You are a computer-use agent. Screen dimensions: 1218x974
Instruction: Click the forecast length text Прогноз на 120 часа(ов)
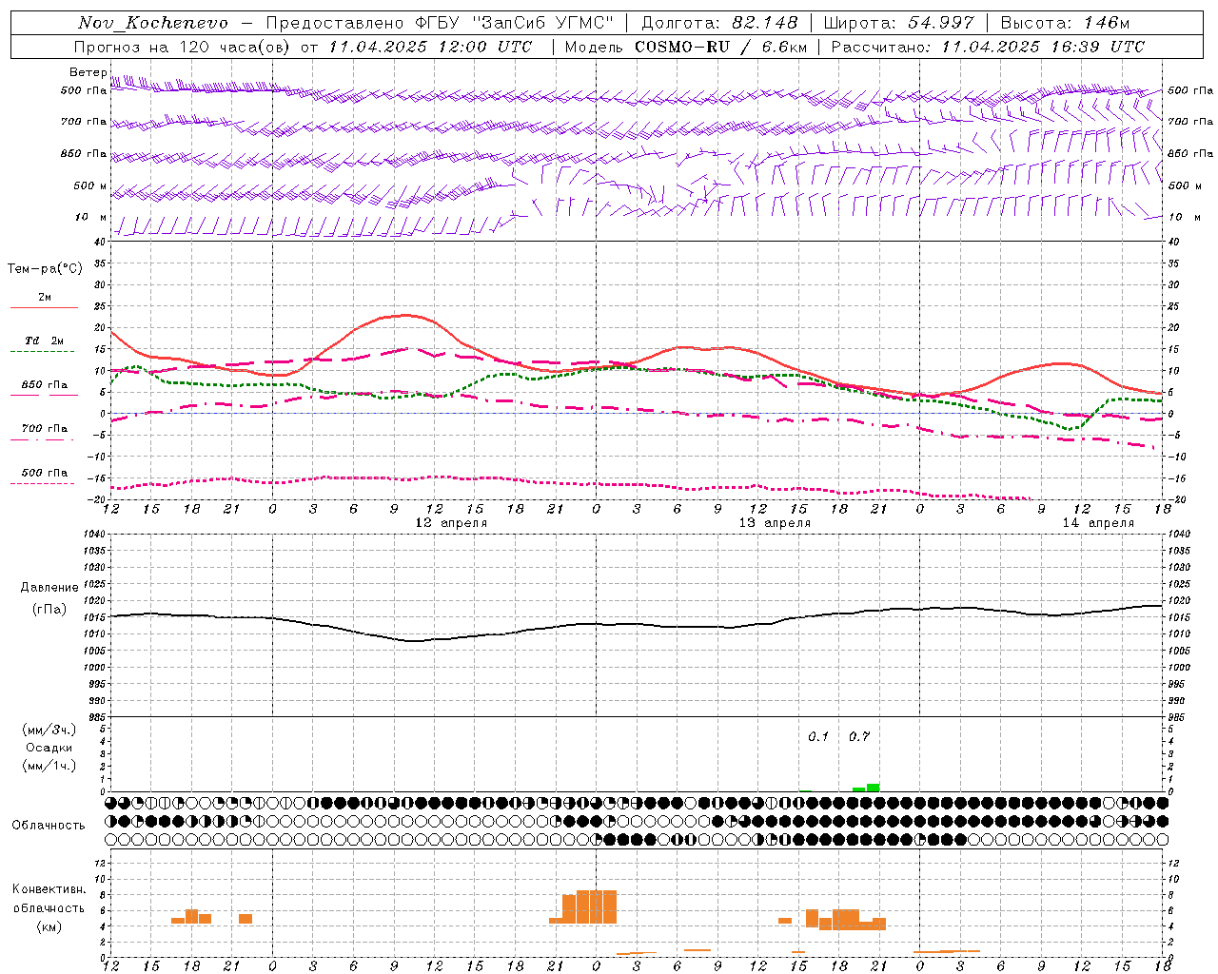click(x=183, y=47)
